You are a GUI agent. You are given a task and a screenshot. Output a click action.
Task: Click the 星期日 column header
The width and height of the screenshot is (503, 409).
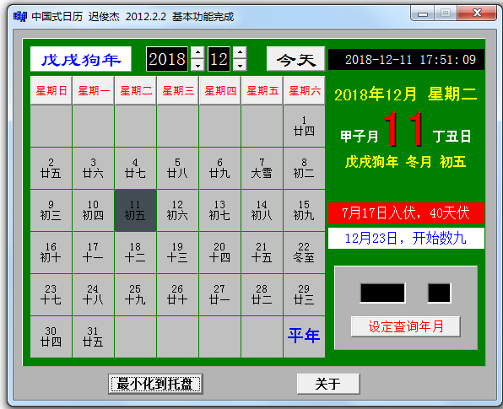tap(51, 90)
